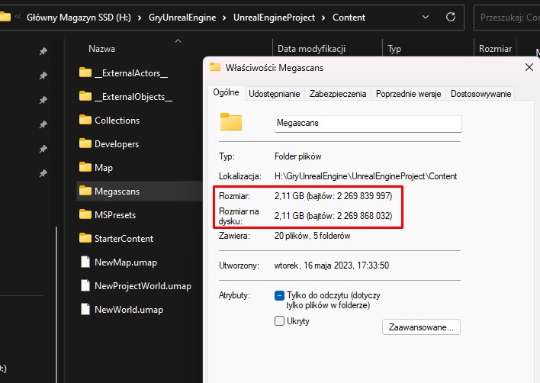Expand the chevron after UnrealEngineProject in path
This screenshot has height=383, width=540.
[x=323, y=17]
